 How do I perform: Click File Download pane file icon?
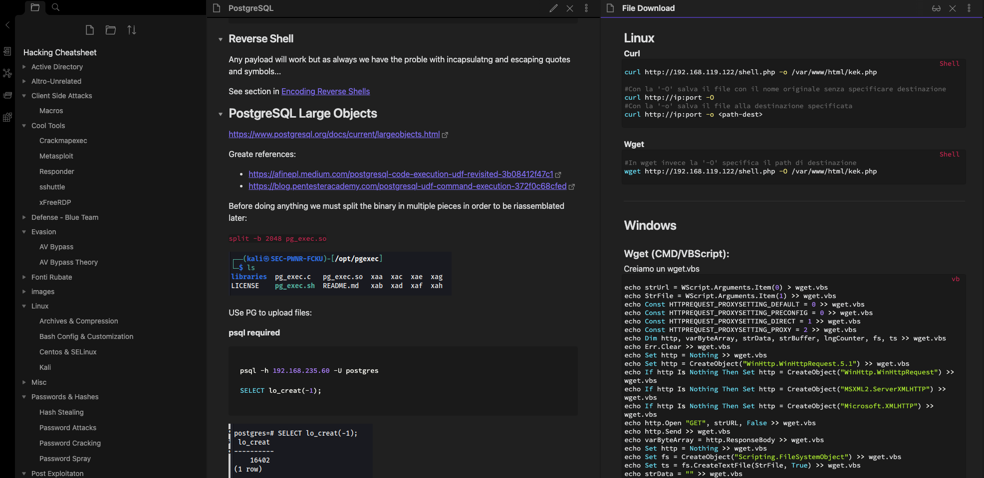click(x=610, y=8)
